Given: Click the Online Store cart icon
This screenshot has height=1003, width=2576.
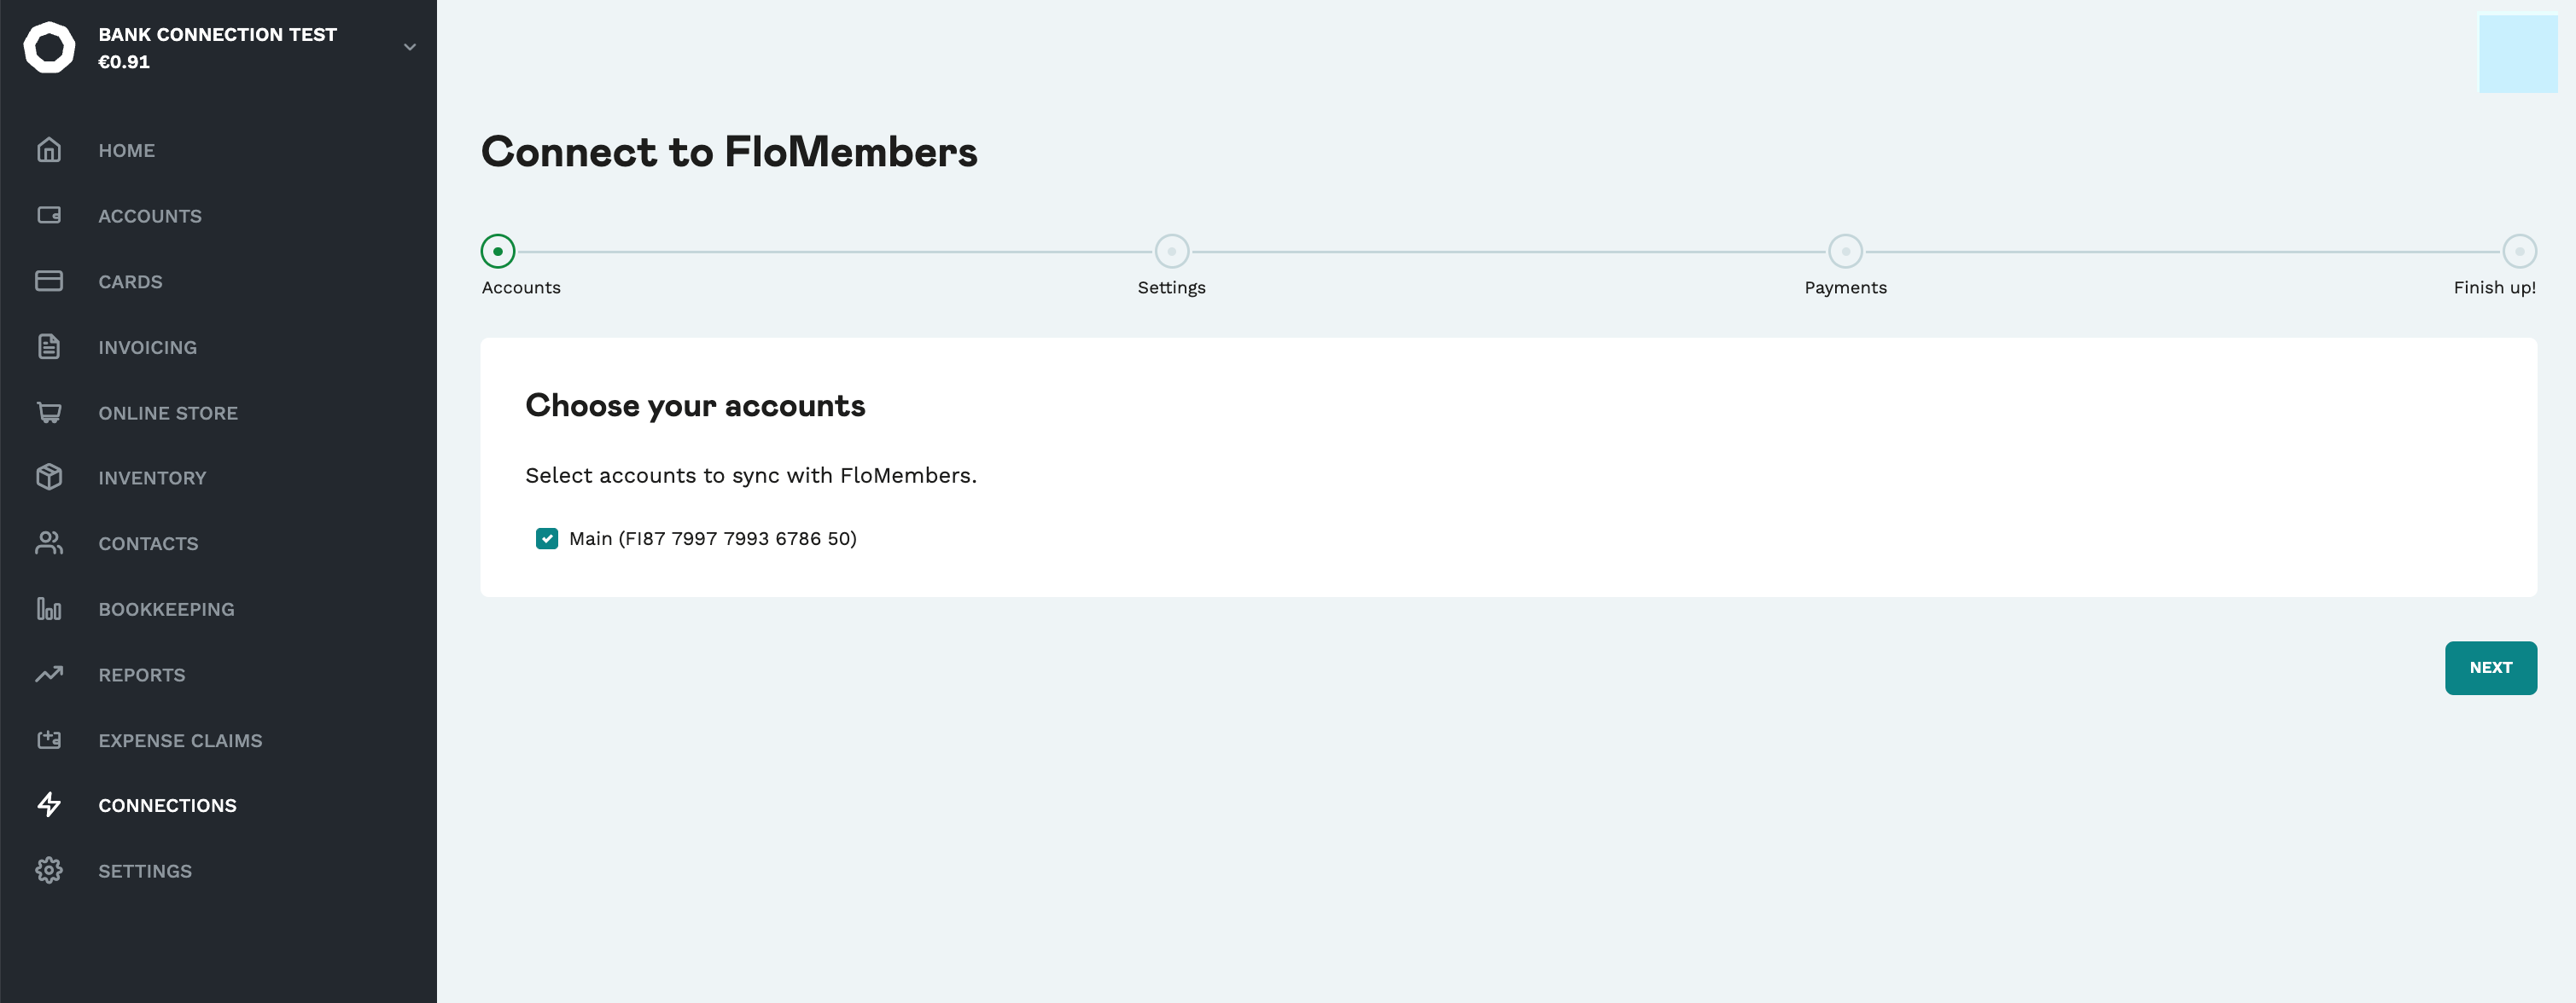Looking at the screenshot, I should [49, 413].
